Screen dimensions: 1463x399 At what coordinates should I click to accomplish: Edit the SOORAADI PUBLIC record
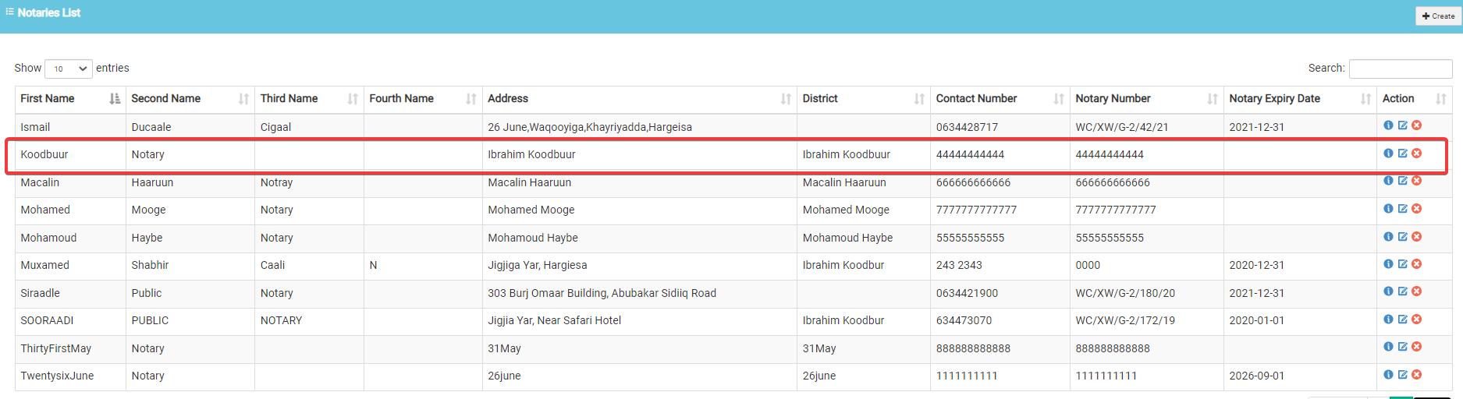pyautogui.click(x=1402, y=320)
